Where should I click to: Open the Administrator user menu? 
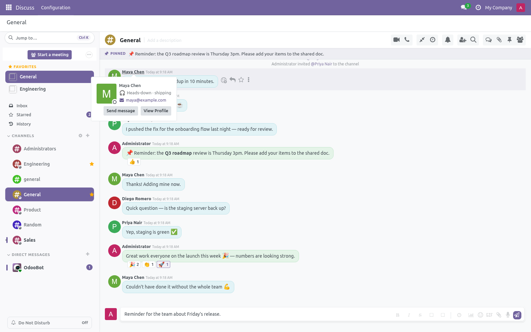521,8
